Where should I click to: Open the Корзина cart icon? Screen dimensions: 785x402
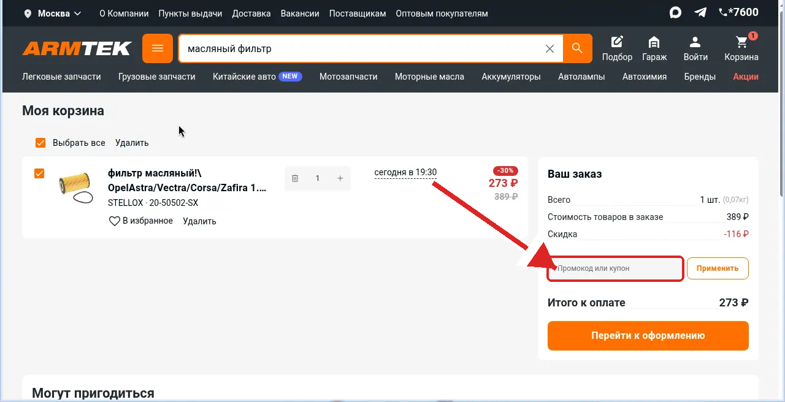point(741,48)
